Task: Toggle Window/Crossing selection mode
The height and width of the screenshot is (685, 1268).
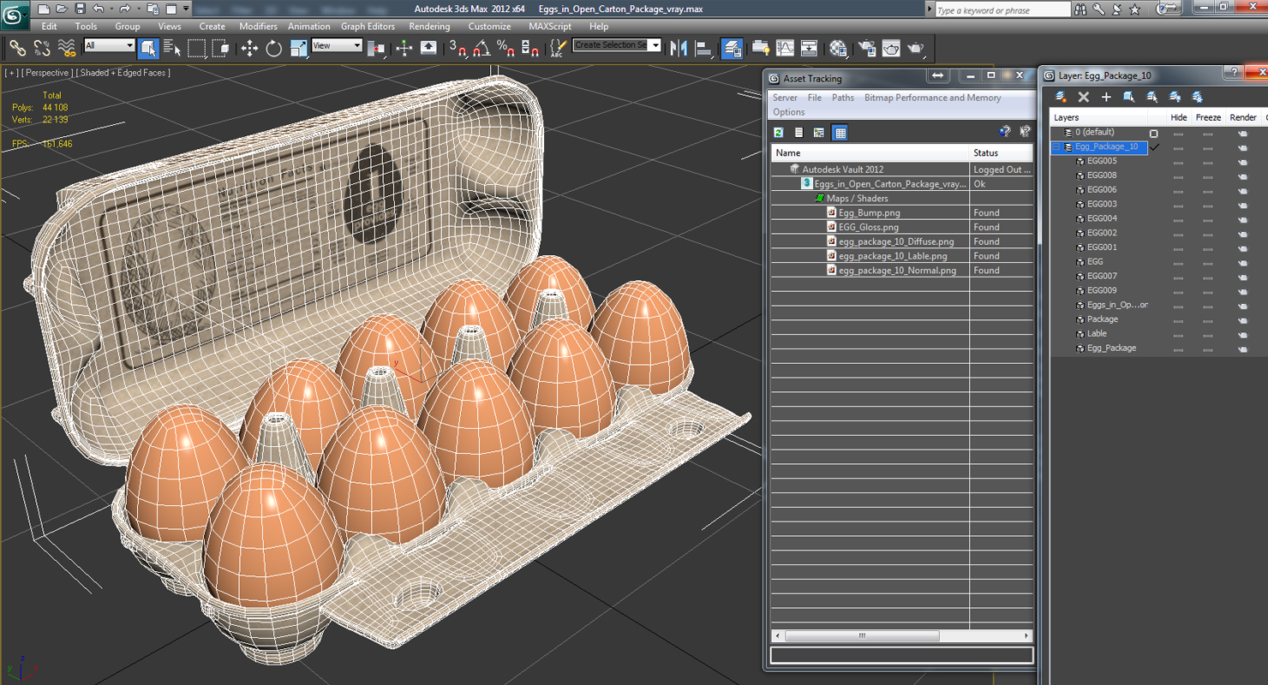Action: click(x=221, y=49)
